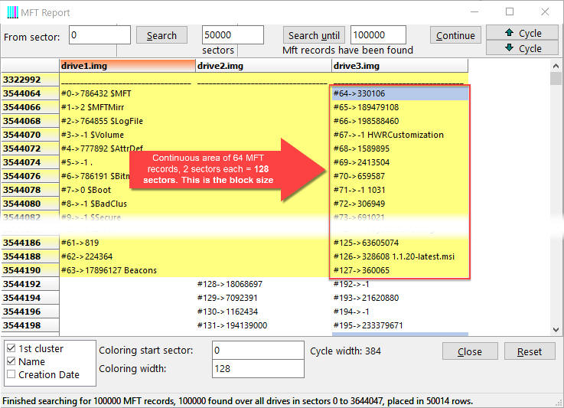The width and height of the screenshot is (564, 408).
Task: Click the MFT Report app icon in title bar
Action: tap(13, 12)
